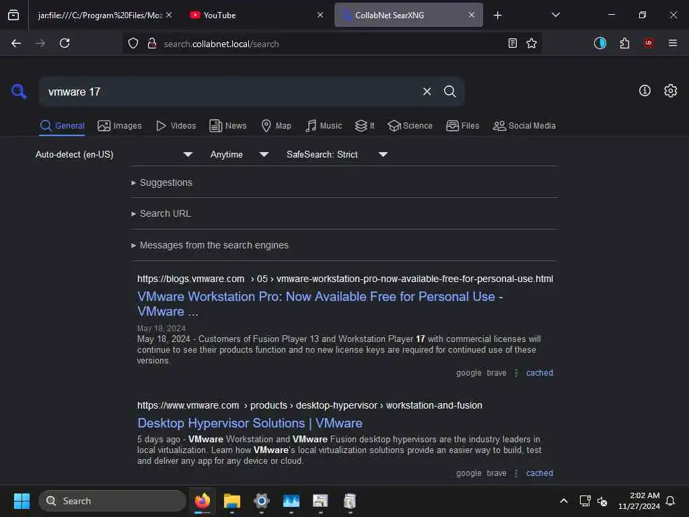Select the Map search category
Viewport: 689px width, 517px height.
[x=277, y=126]
